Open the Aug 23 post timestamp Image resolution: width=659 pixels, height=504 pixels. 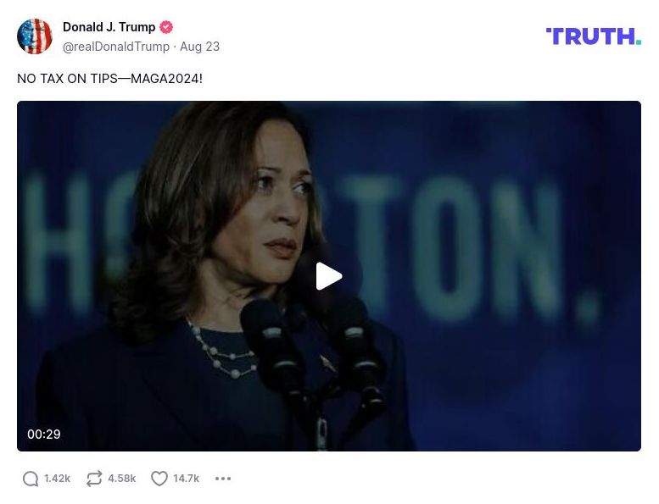pyautogui.click(x=200, y=47)
